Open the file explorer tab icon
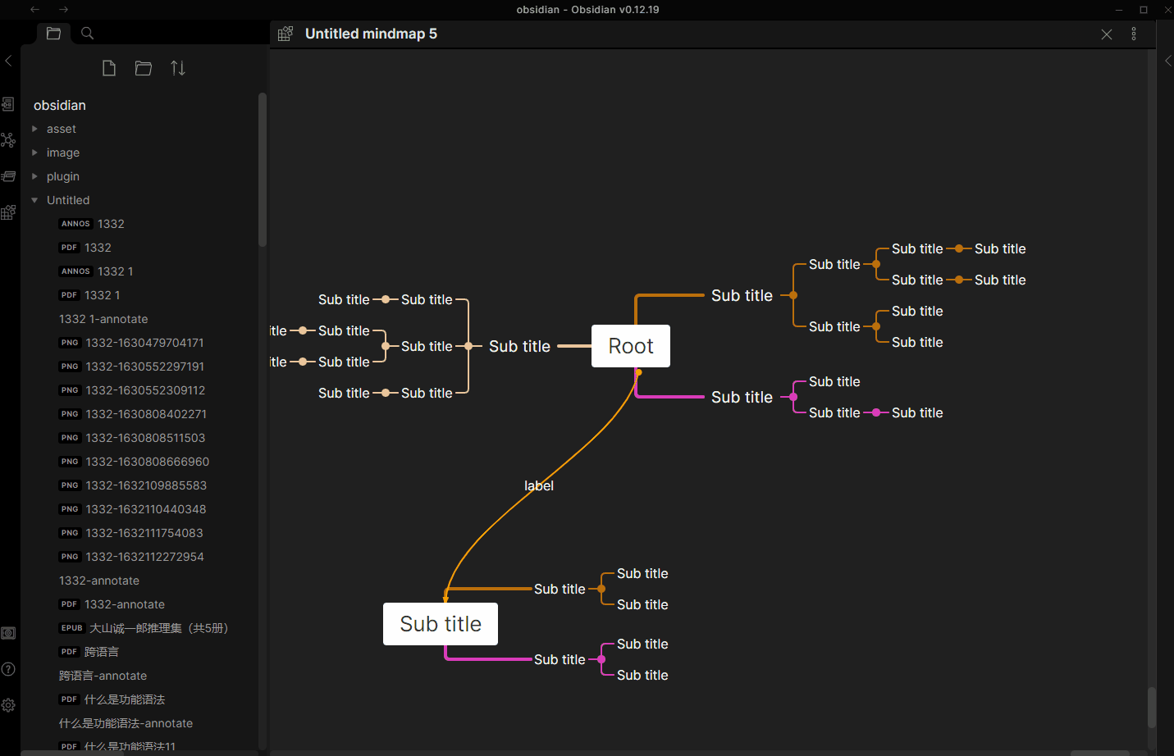 (53, 34)
